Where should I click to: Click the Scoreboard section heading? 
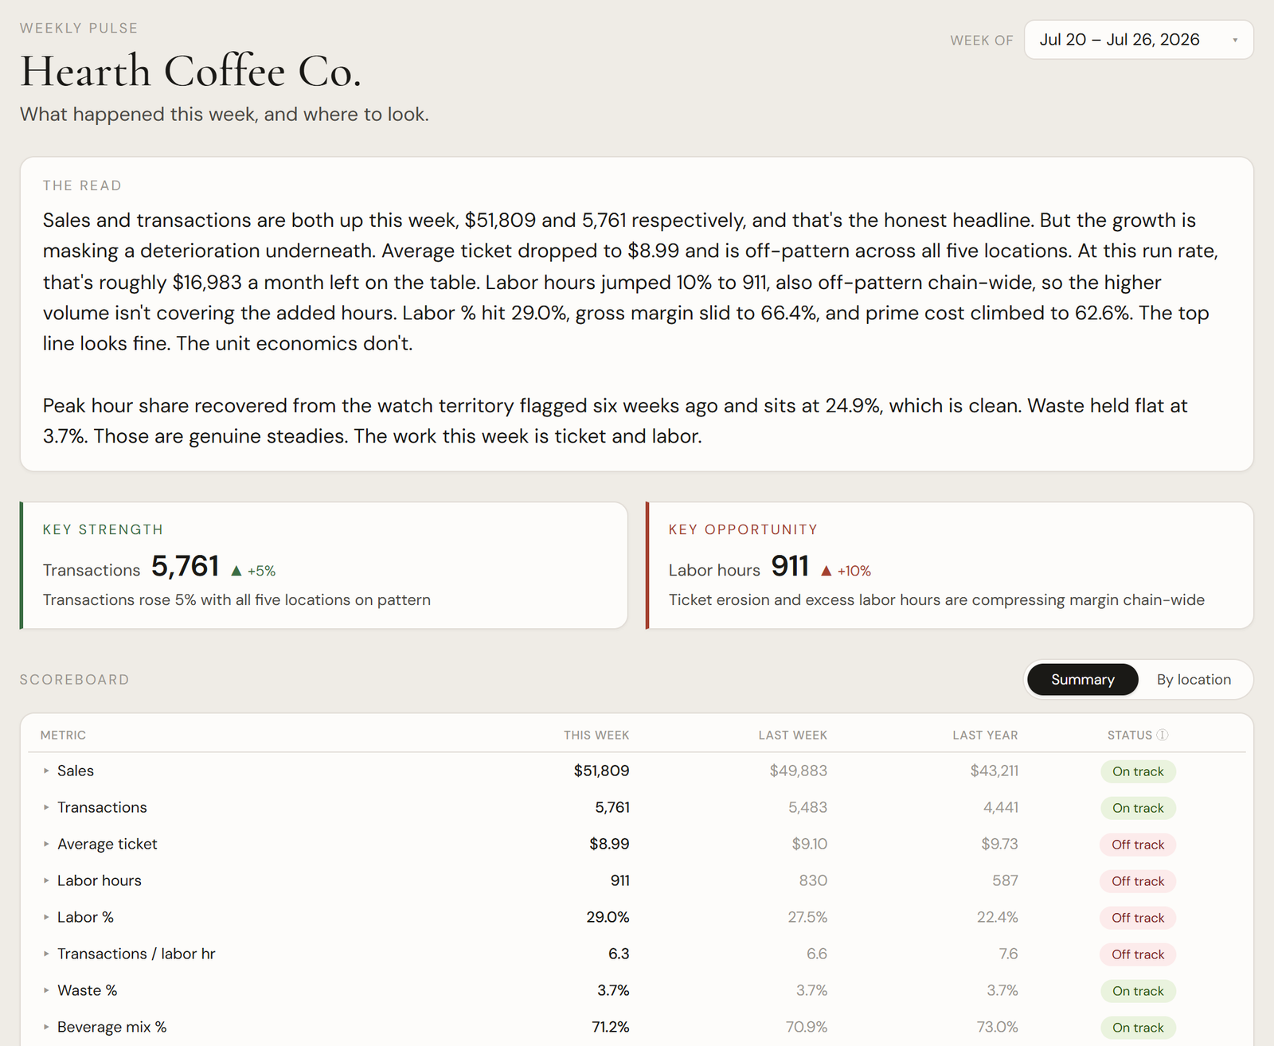[75, 680]
